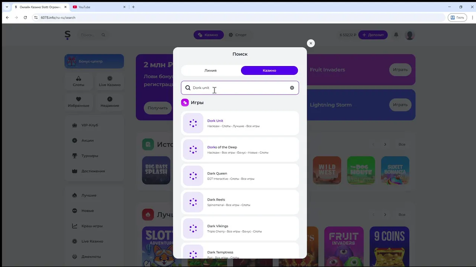Clear the Dork unit search text
This screenshot has width=476, height=267.
pos(292,88)
